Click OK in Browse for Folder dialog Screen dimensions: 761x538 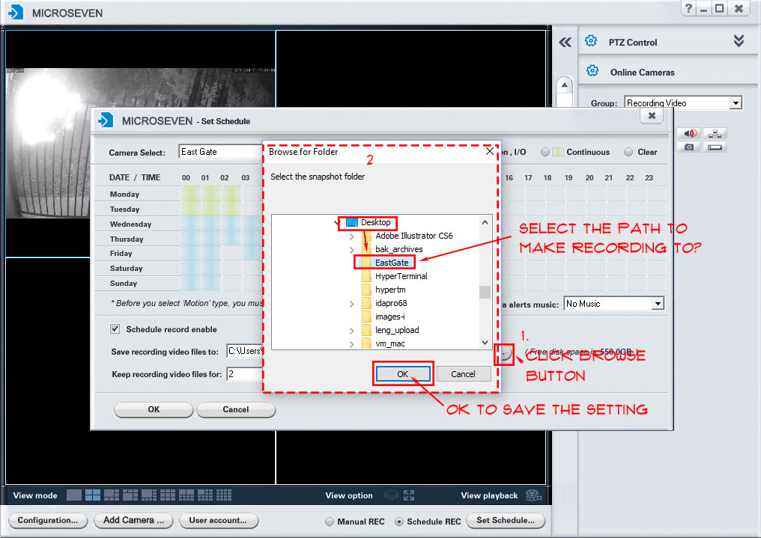[403, 374]
